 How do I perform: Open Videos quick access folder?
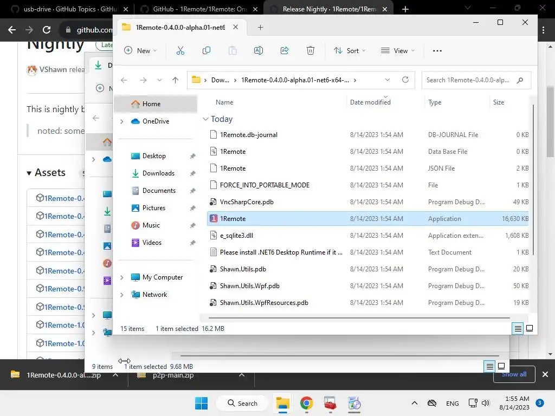[152, 243]
